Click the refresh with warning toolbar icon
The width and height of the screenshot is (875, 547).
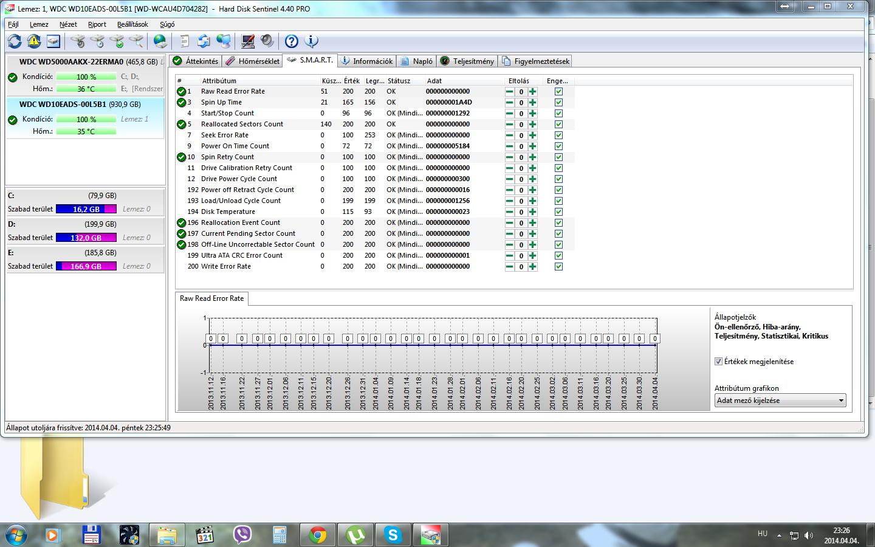pos(34,41)
